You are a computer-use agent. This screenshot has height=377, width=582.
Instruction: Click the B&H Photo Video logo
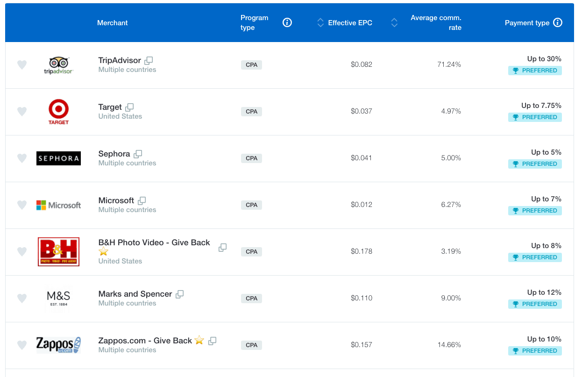pos(58,252)
